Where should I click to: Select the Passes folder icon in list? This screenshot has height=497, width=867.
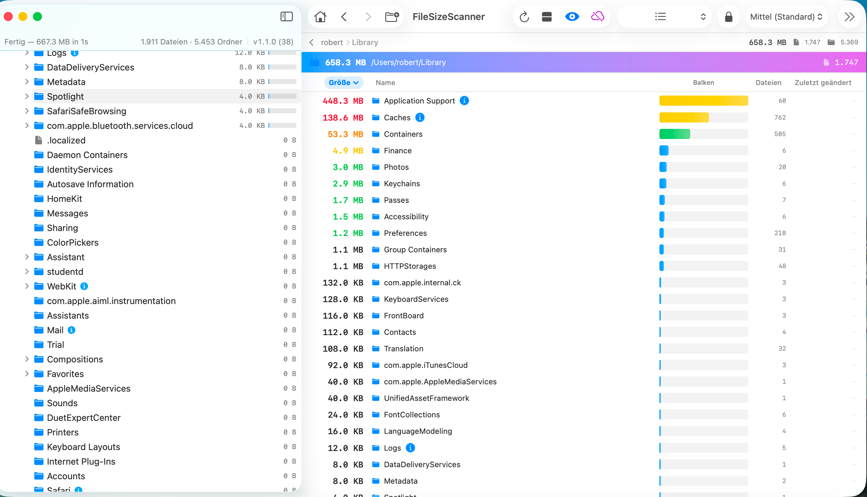pyautogui.click(x=375, y=200)
